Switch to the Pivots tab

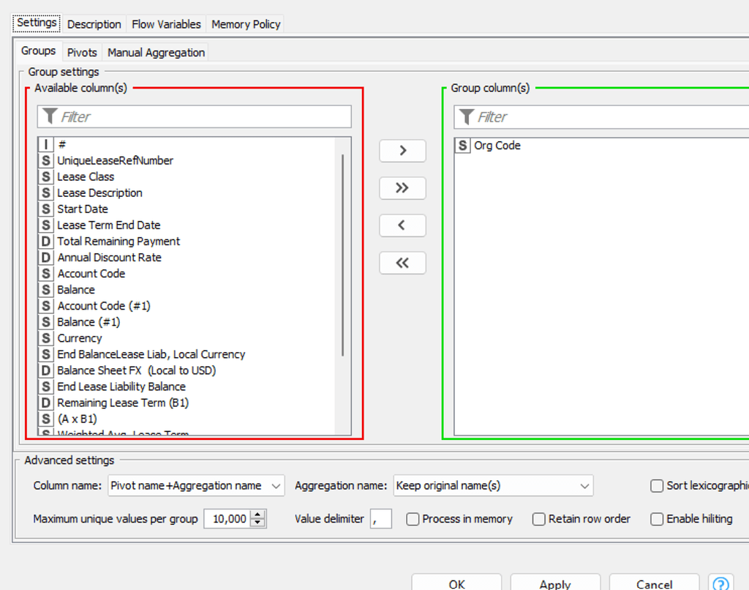pyautogui.click(x=82, y=53)
